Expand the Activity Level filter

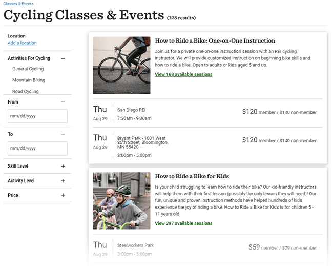(x=63, y=181)
